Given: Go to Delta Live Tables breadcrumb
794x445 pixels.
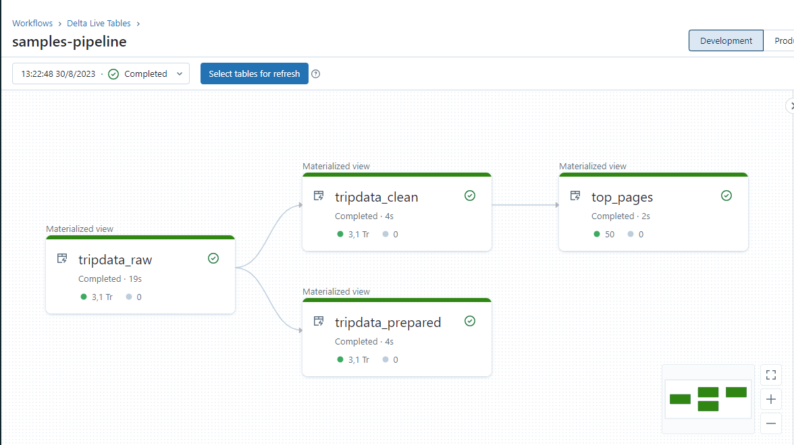Looking at the screenshot, I should pyautogui.click(x=99, y=23).
